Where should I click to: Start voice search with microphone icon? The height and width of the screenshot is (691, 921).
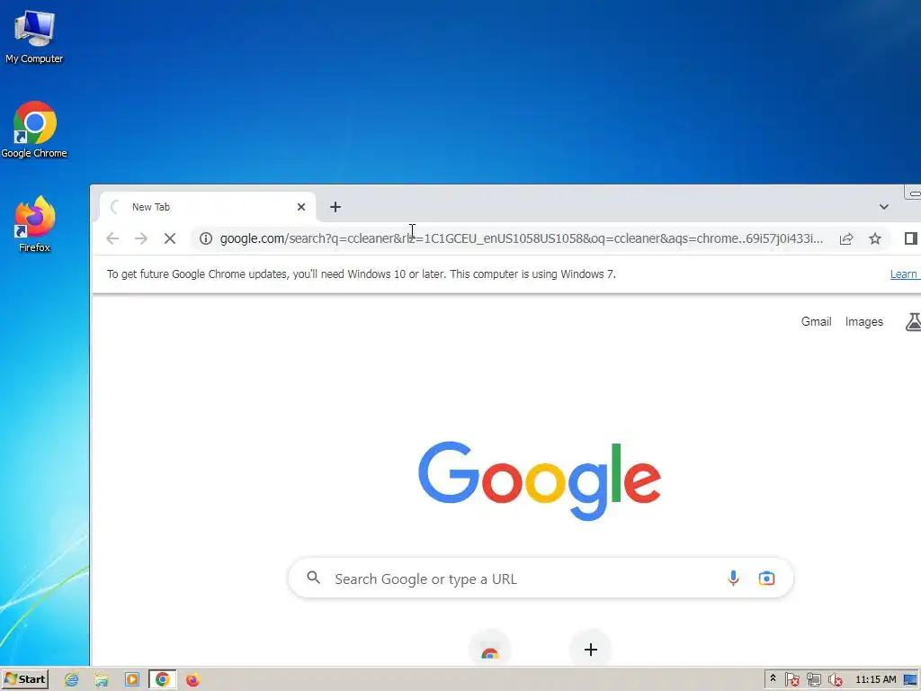click(733, 579)
